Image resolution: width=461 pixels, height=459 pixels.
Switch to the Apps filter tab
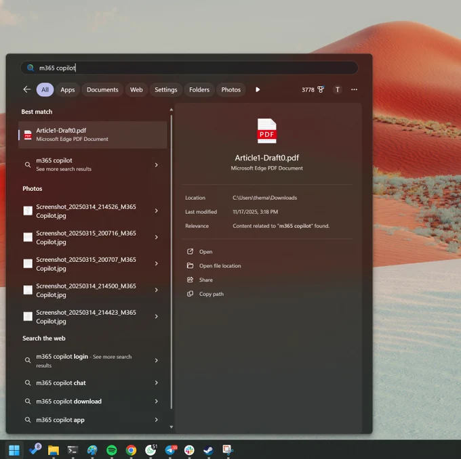pyautogui.click(x=68, y=89)
